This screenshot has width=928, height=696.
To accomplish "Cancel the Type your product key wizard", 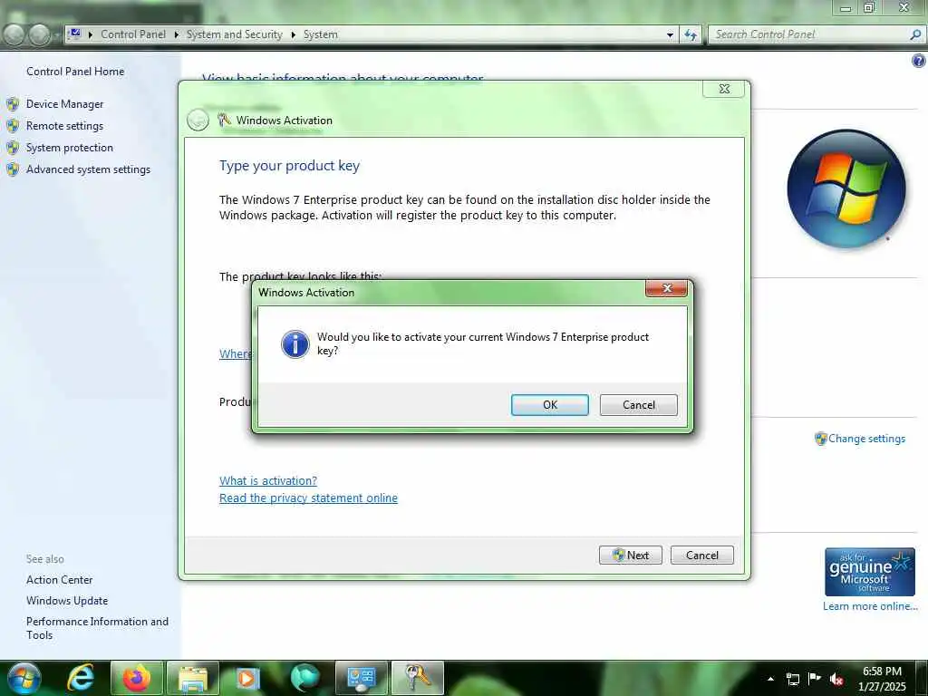I will coord(702,556).
